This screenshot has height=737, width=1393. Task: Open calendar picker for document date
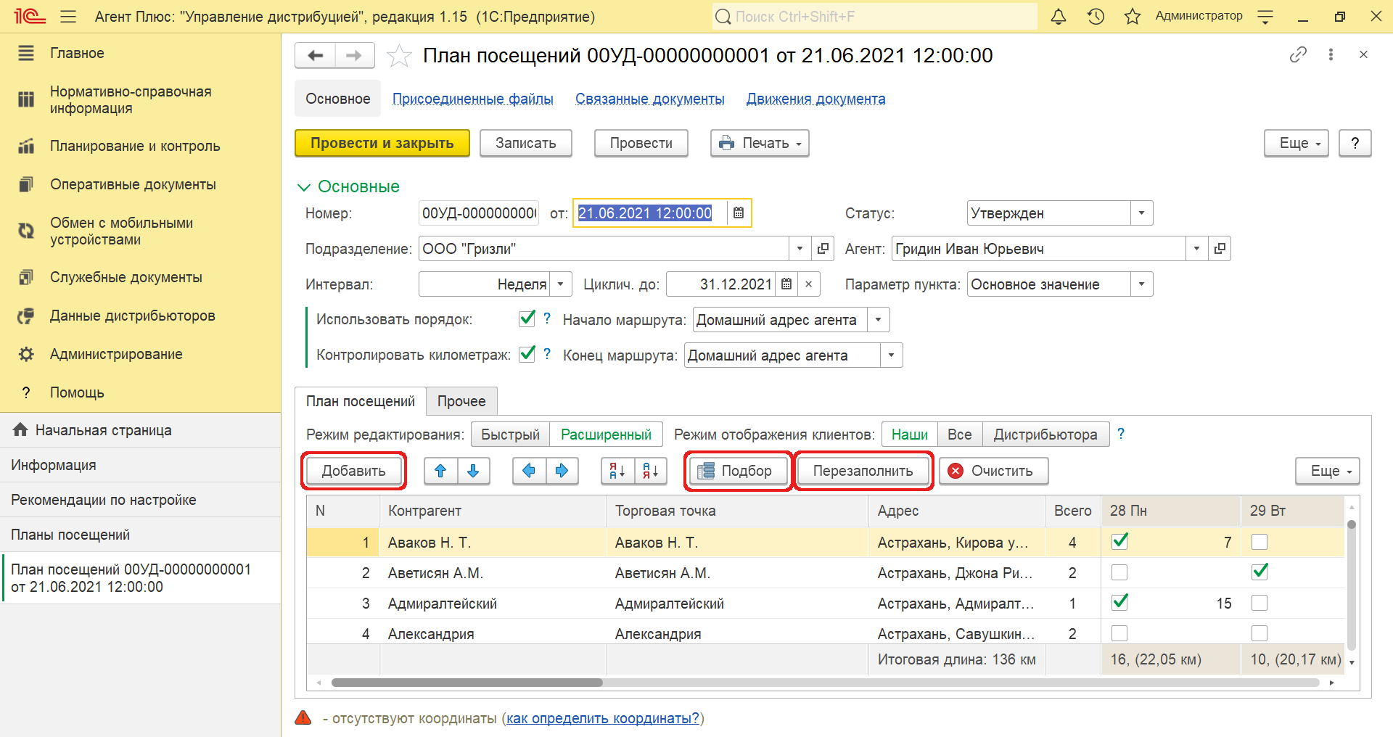tap(739, 213)
